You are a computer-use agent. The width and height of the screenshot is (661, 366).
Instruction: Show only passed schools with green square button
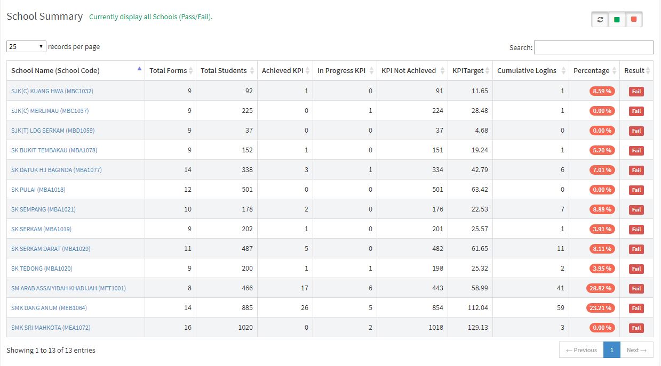617,20
